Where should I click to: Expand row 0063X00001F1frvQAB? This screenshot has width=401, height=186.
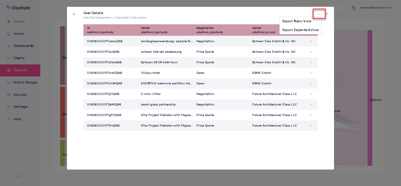pos(311,126)
